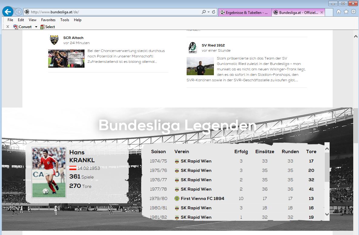Click the legends table scrollbar thumb

pos(327,167)
